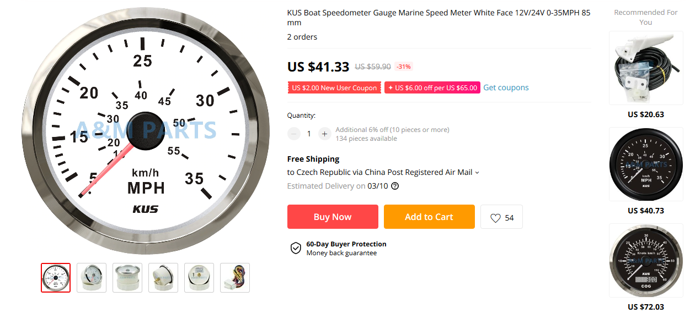Image resolution: width=690 pixels, height=319 pixels.
Task: Click the heart wishlist icon
Action: [495, 218]
